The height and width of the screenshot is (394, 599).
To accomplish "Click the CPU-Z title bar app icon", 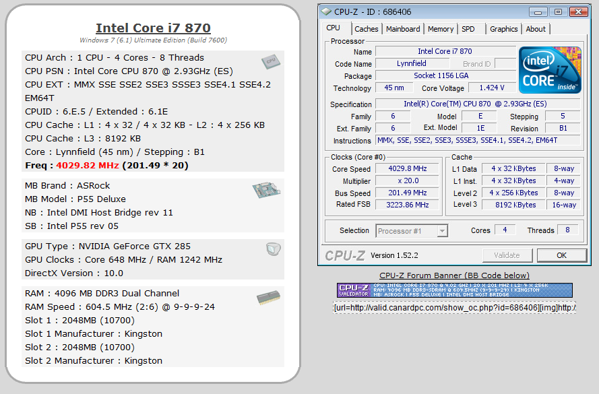I will coord(326,11).
